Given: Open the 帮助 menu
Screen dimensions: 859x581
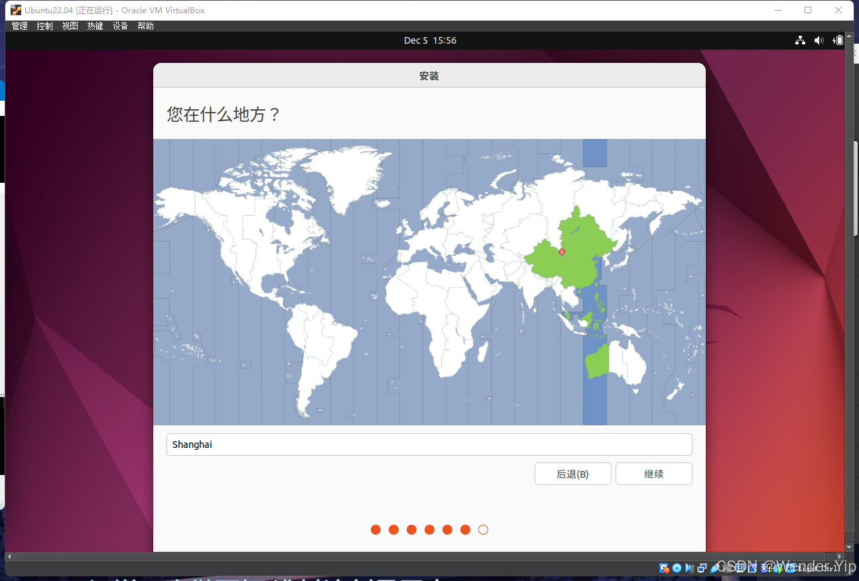Looking at the screenshot, I should point(146,26).
